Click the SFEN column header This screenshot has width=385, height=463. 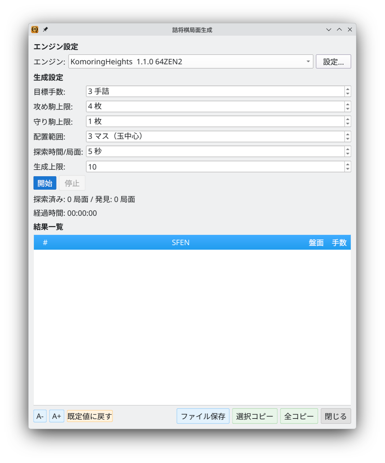pos(180,243)
